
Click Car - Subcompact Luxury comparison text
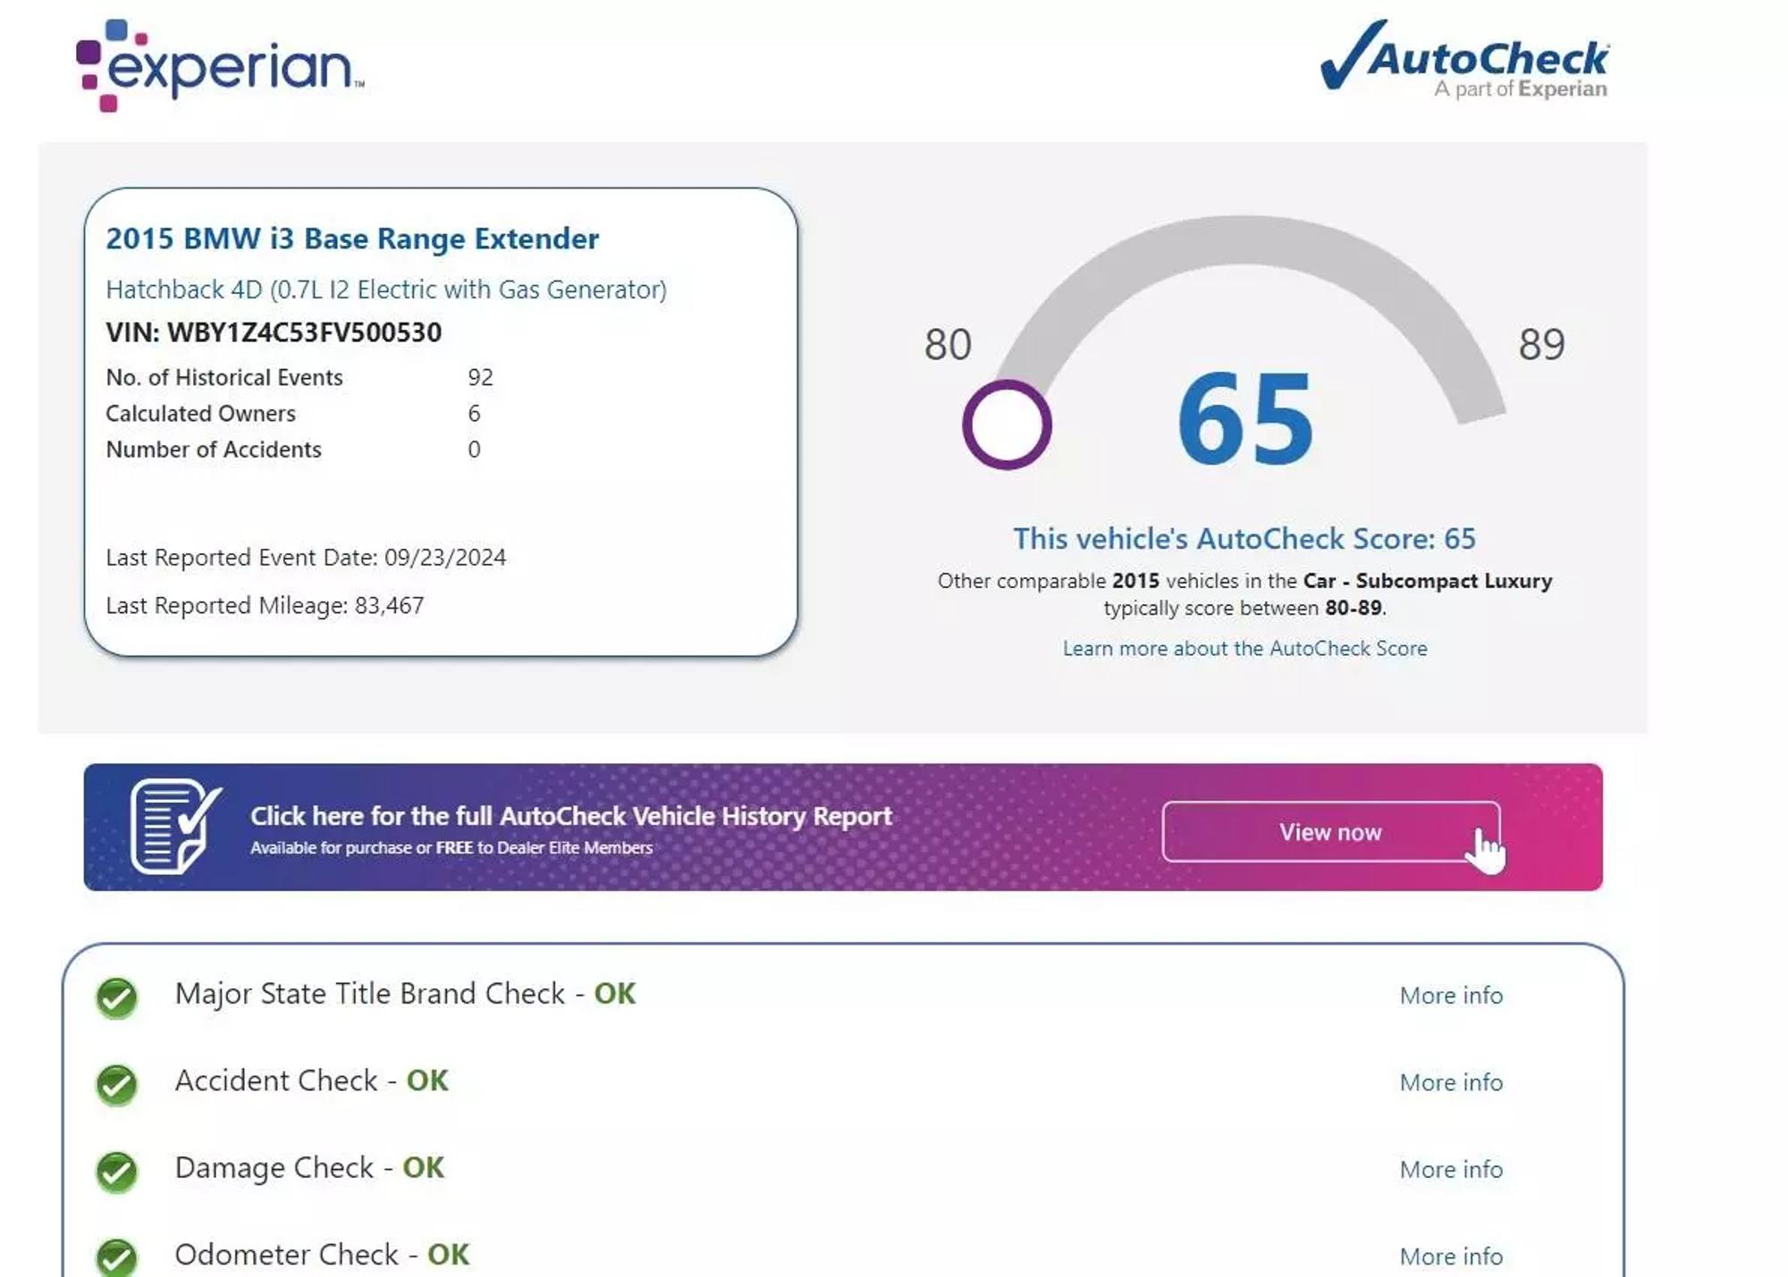tap(1428, 581)
